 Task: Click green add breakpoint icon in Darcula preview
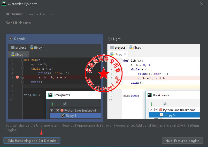(52, 104)
